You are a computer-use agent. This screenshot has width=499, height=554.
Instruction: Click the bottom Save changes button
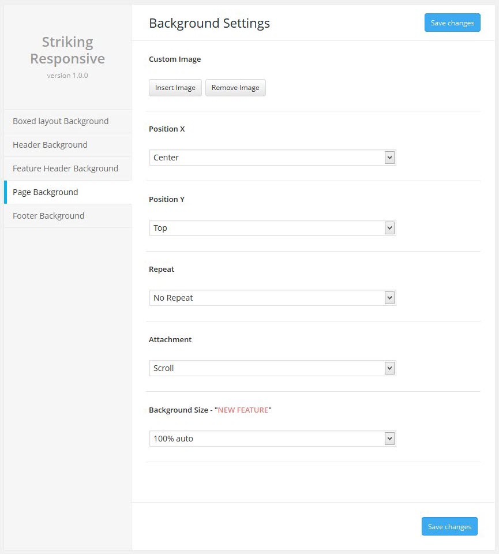coord(449,526)
